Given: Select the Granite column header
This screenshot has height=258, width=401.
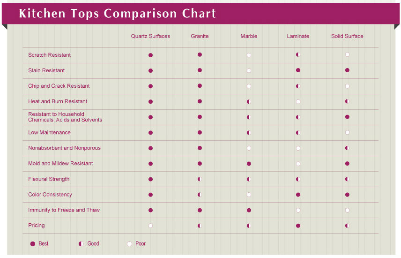Looking at the screenshot, I should [x=200, y=36].
